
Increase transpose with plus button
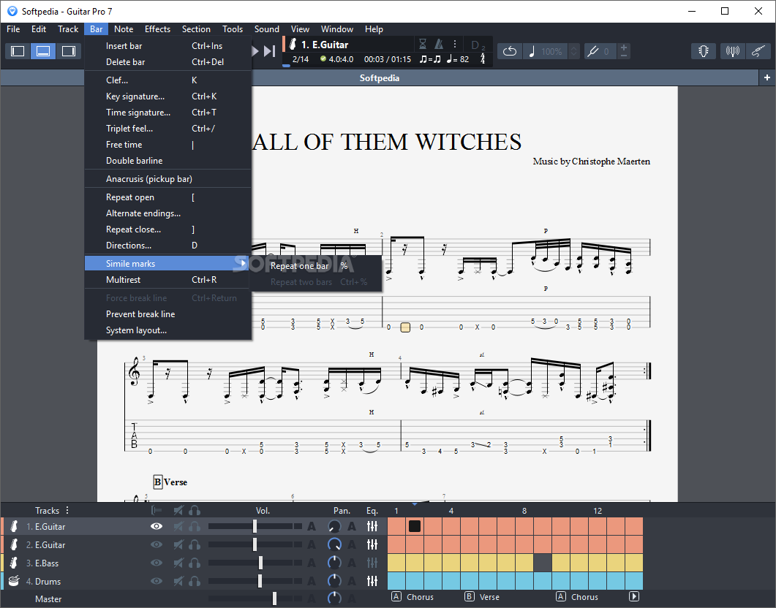coord(624,47)
